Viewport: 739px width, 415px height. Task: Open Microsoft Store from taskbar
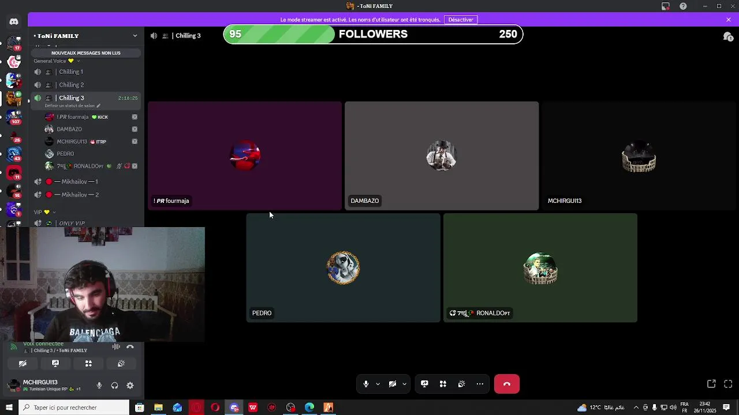coord(139,408)
